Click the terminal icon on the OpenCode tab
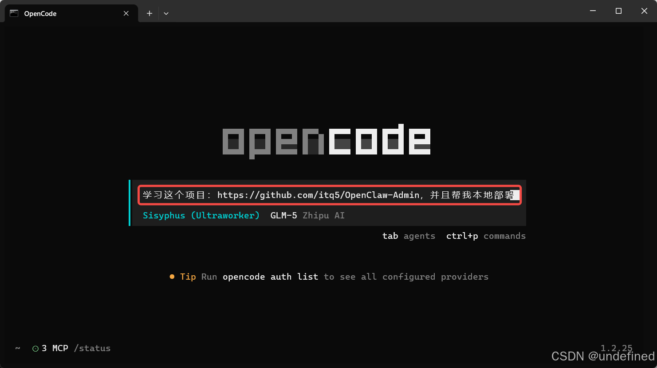 [14, 13]
